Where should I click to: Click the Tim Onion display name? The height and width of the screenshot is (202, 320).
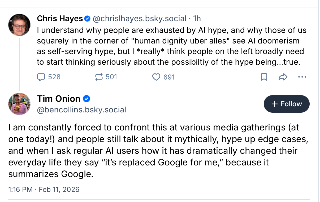pyautogui.click(x=59, y=99)
